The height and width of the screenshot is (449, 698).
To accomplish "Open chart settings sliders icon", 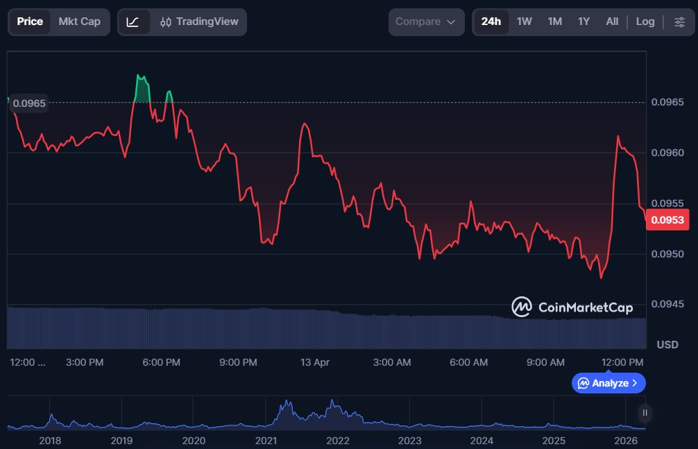I will click(679, 22).
